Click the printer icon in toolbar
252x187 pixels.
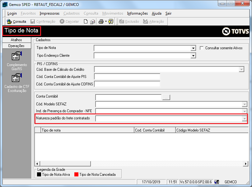point(101,22)
